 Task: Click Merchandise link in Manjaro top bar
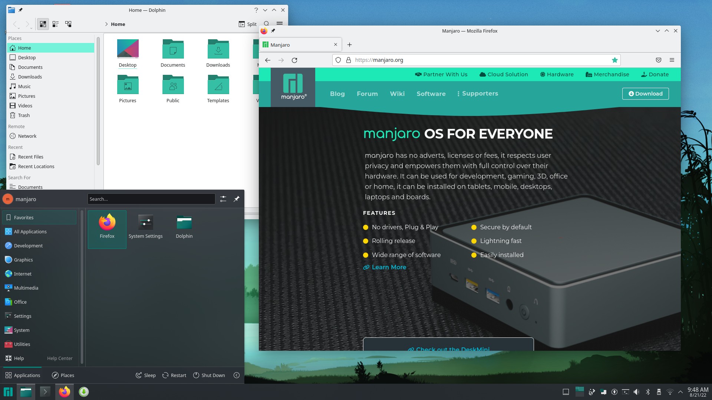point(607,74)
